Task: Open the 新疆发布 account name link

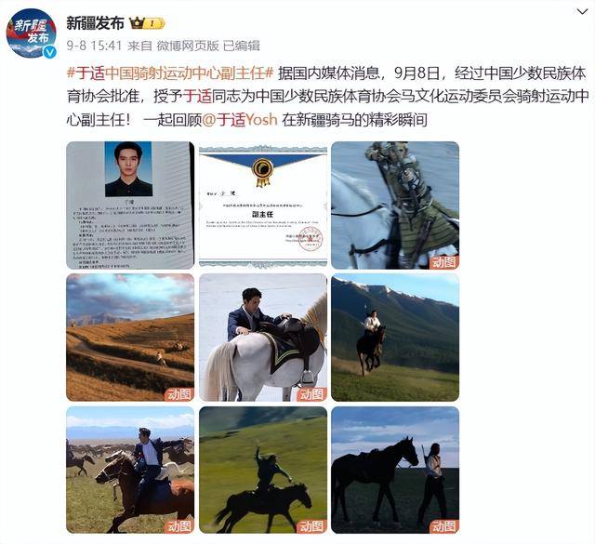Action: pyautogui.click(x=95, y=23)
